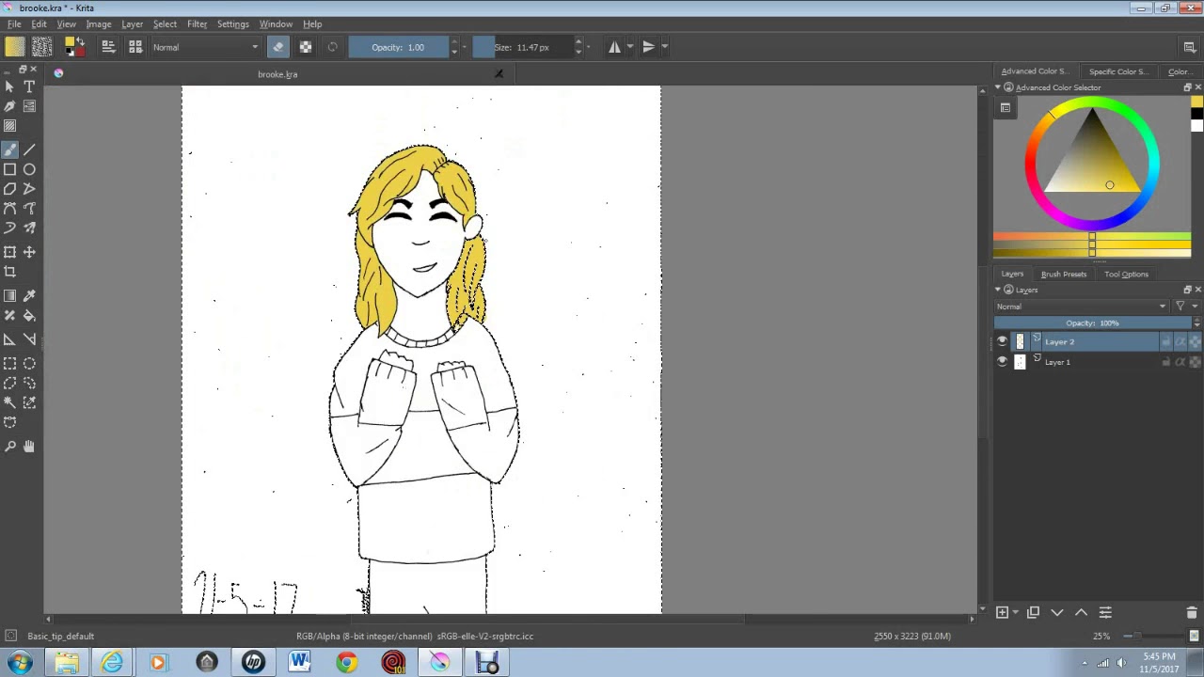The image size is (1204, 677).
Task: Select the Rectangle shape tool
Action: click(9, 169)
